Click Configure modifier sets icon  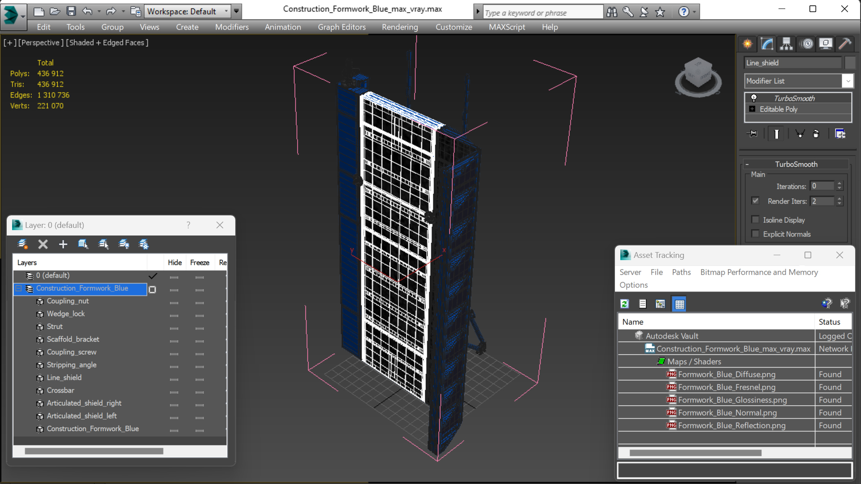tap(840, 134)
